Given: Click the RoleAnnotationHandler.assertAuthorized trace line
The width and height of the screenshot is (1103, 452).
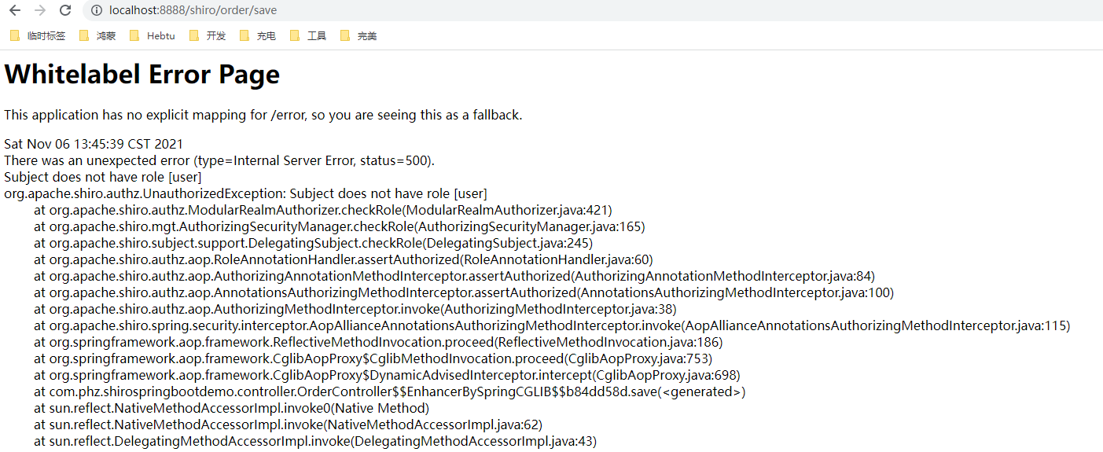Looking at the screenshot, I should point(344,259).
